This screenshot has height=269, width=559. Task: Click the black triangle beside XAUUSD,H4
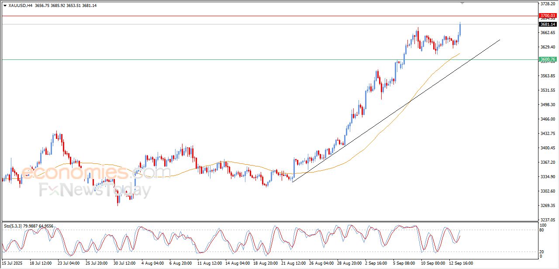[5, 5]
